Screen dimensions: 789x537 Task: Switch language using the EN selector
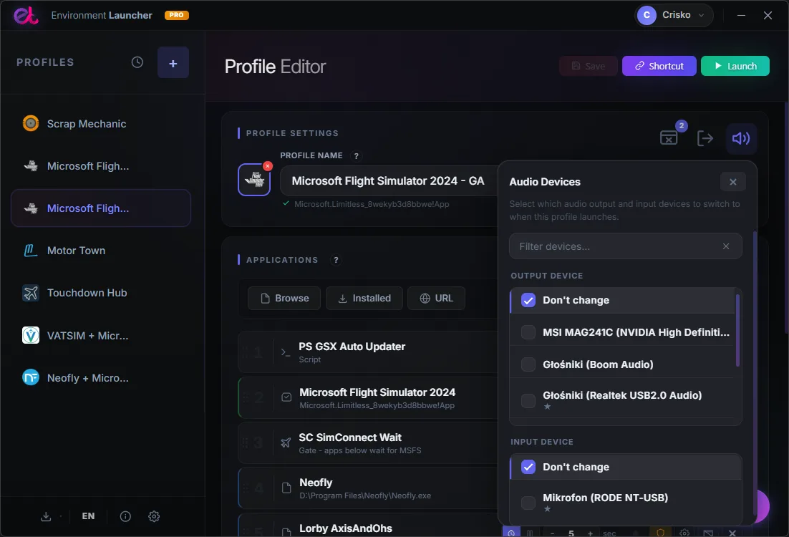point(88,516)
